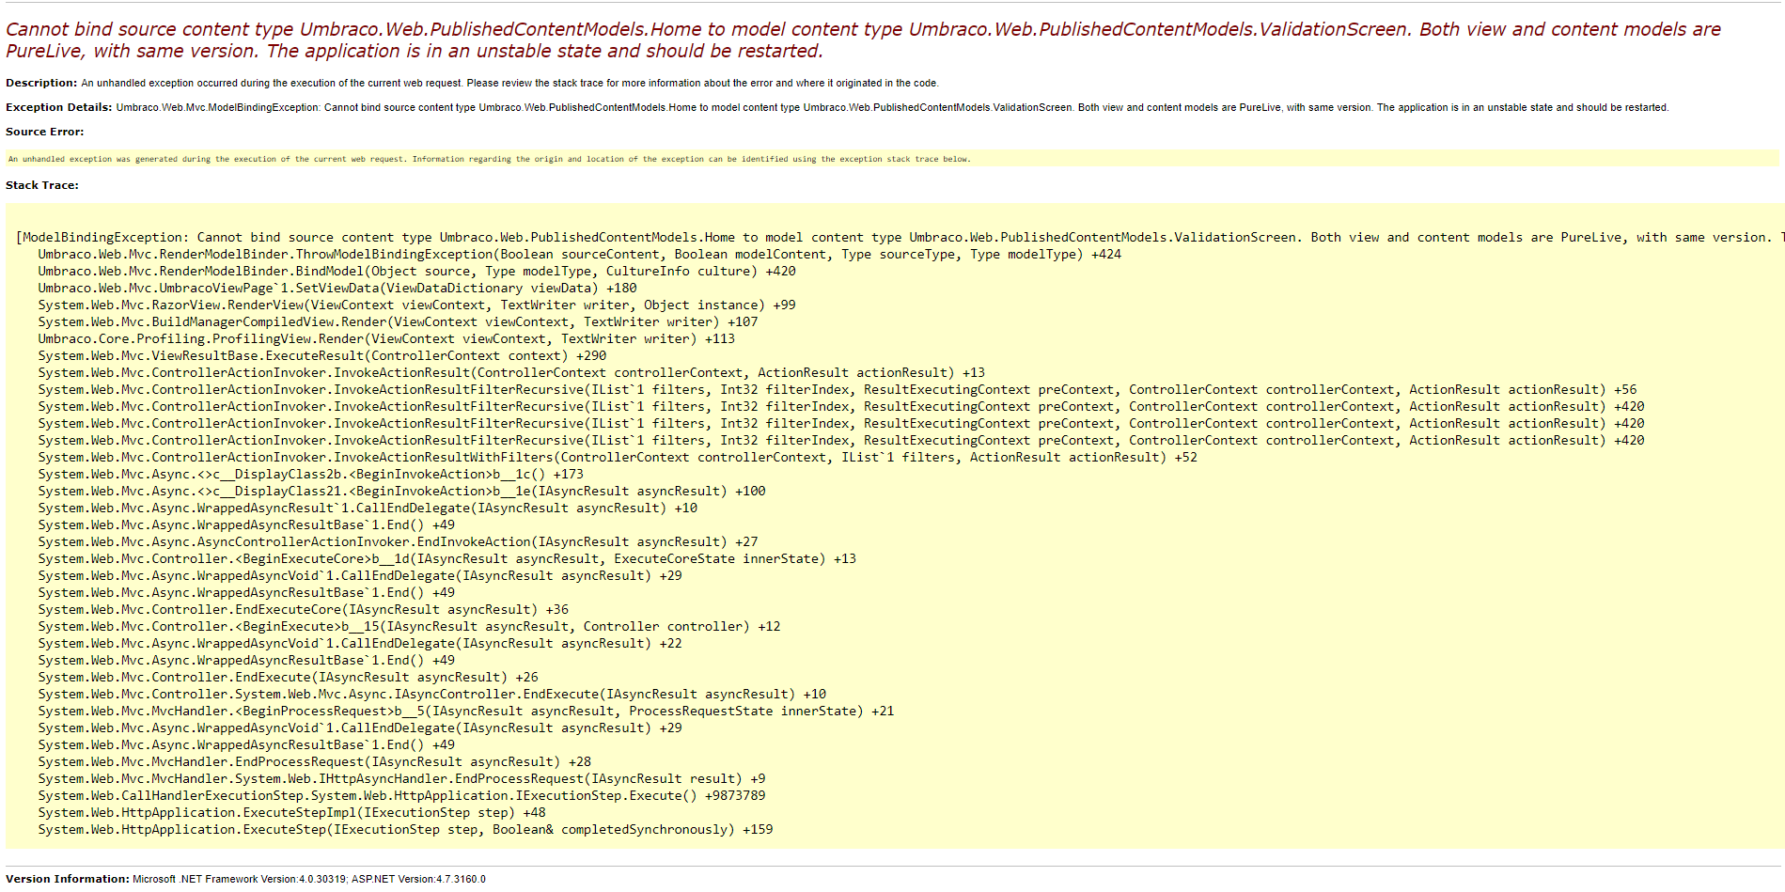Select the WrappedAsyncResult CallEndDelegate +10 line
Viewport: 1785px width, 892px height.
click(368, 509)
